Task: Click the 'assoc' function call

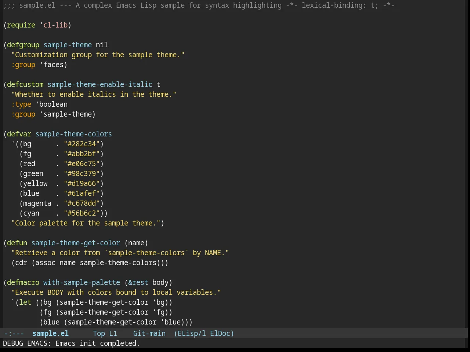Action: pos(45,263)
